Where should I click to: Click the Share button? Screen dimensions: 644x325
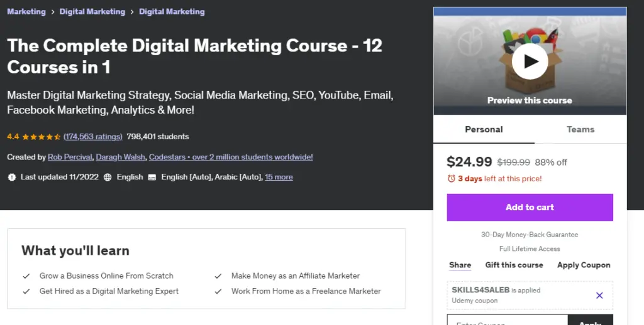coord(460,265)
